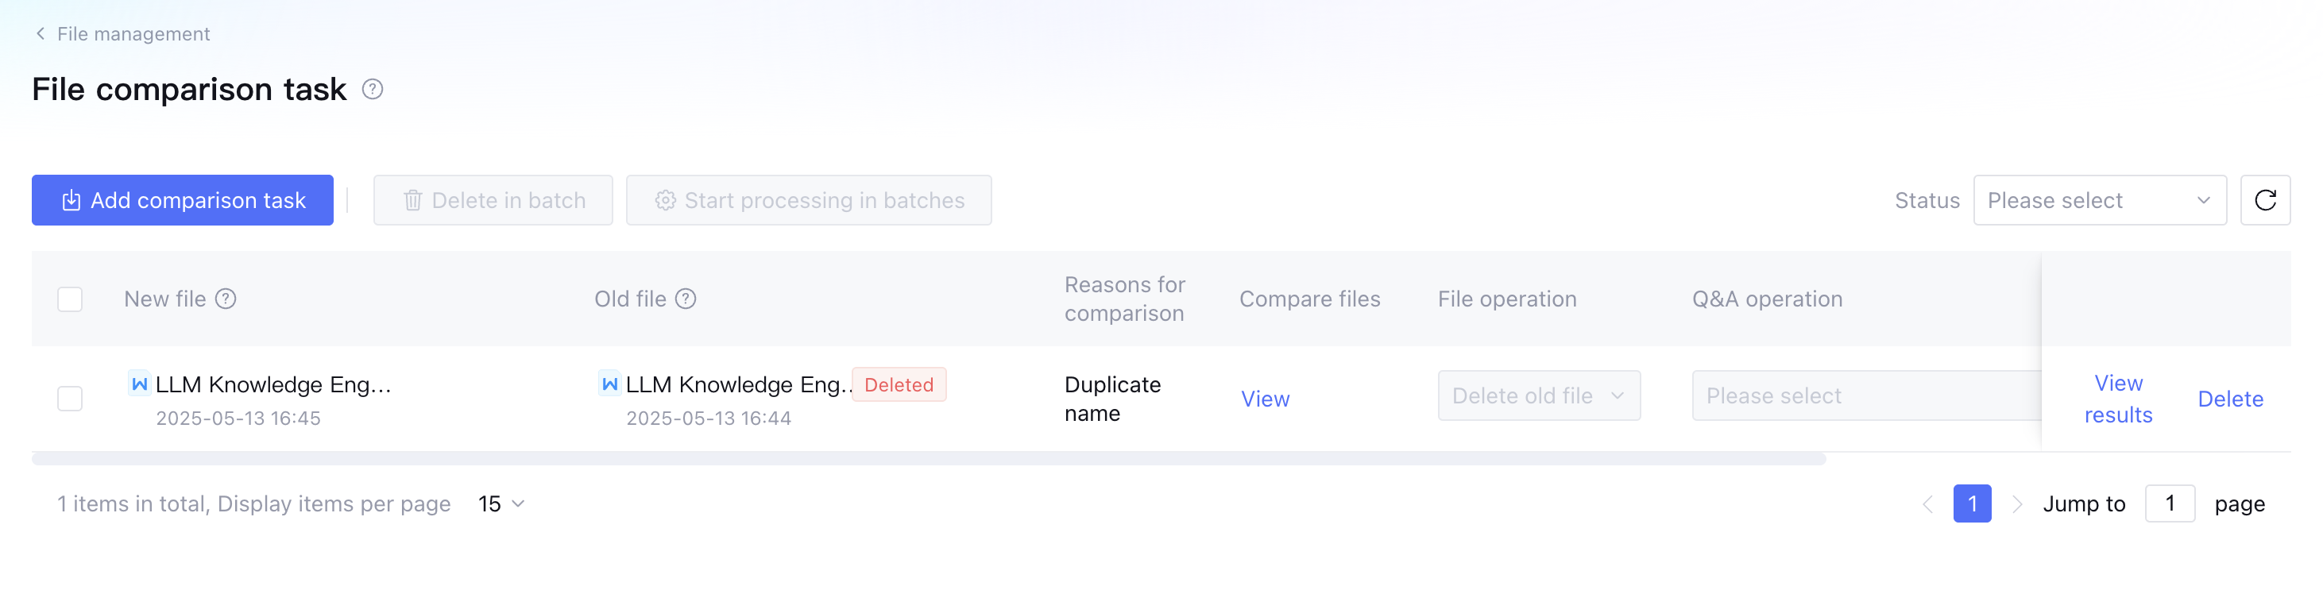
Task: Click the View results link
Action: [2117, 399]
